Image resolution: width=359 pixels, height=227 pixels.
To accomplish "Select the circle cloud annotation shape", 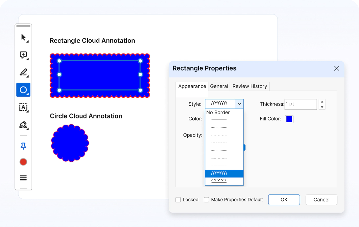I will point(70,143).
